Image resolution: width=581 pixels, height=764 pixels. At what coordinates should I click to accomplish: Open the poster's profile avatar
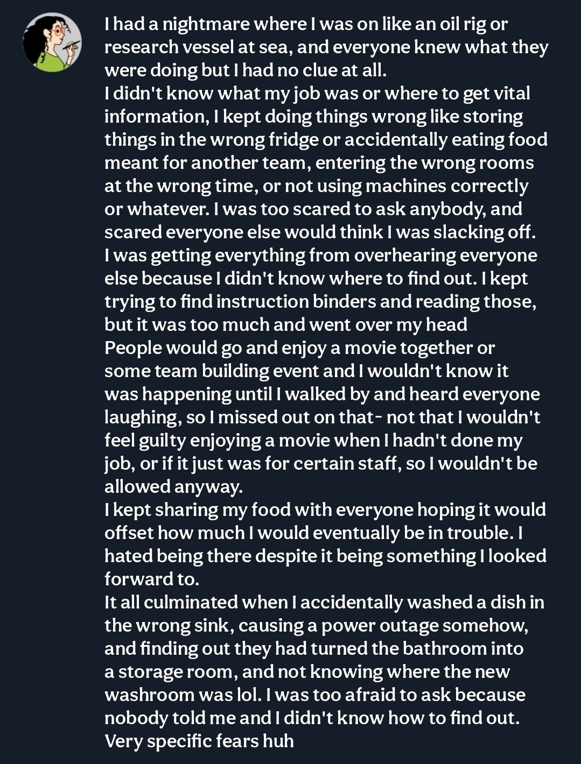pos(52,43)
